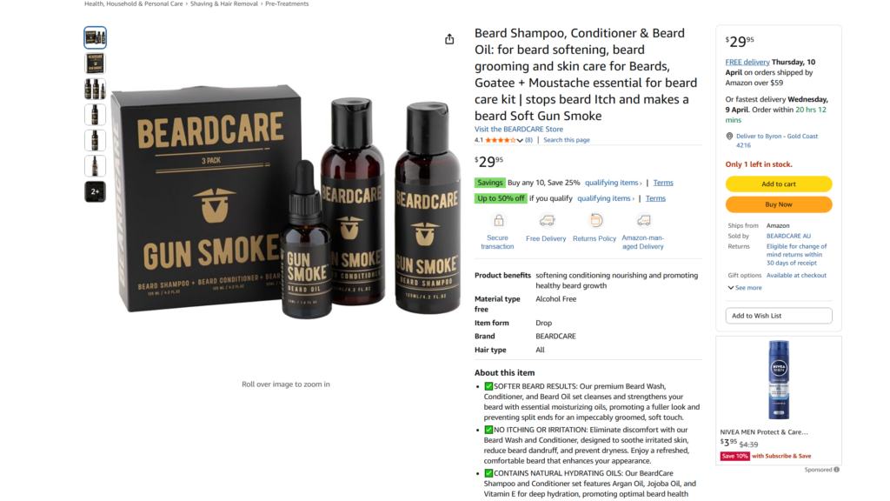This screenshot has height=501, width=890.
Task: Select the second product thumbnail
Action: point(96,63)
